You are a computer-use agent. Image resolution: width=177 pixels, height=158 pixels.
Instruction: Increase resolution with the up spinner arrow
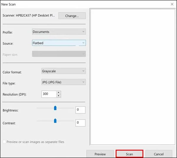coord(59,92)
